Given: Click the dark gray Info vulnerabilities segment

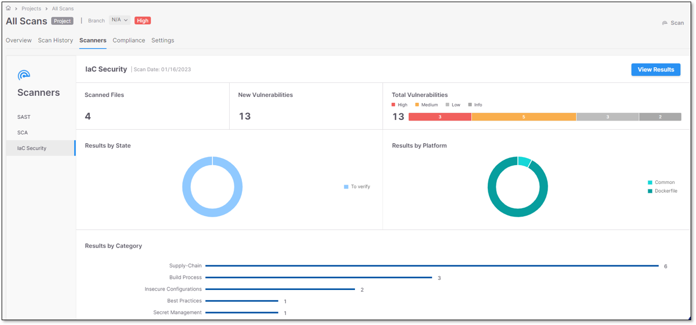Looking at the screenshot, I should click(661, 117).
